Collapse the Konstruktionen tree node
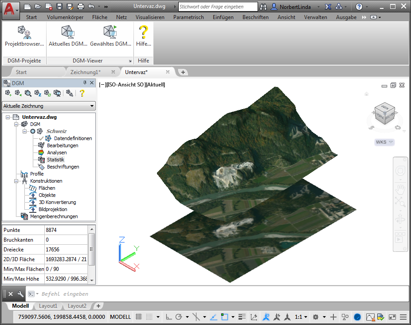The image size is (411, 325). coord(17,181)
